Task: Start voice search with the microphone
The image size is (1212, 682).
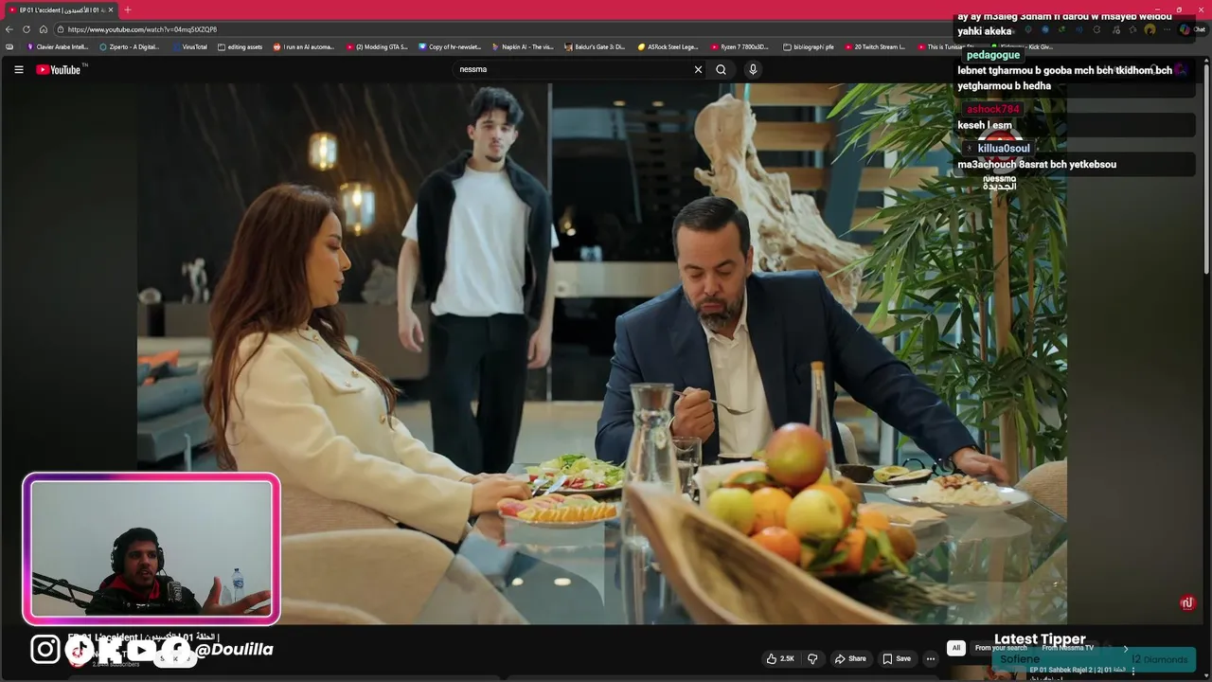Action: point(753,69)
